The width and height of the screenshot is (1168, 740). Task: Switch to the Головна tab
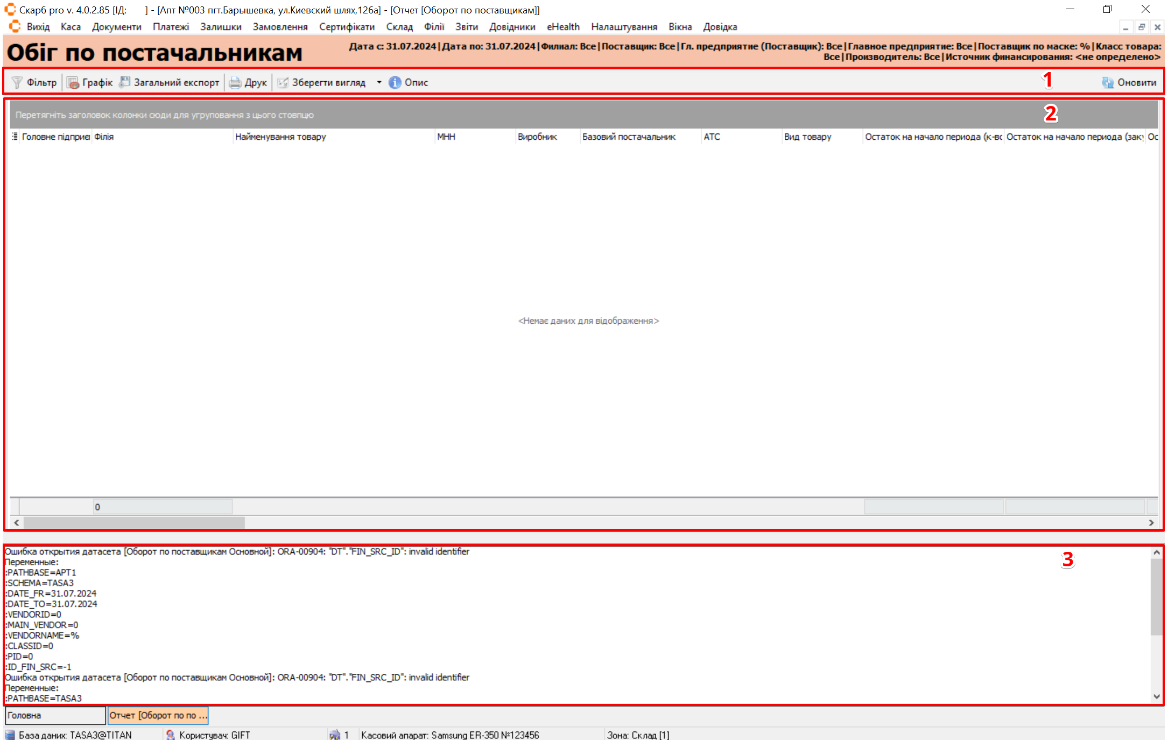coord(55,715)
